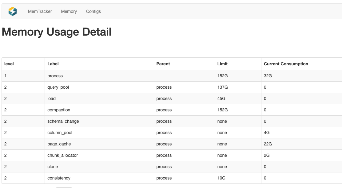Click the StarRocks logo icon
Viewport: 342px width, 189px height.
click(13, 11)
